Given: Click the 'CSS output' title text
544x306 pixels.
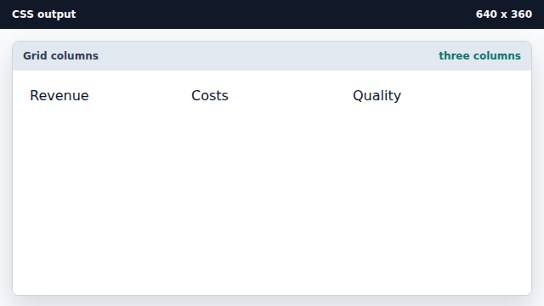Looking at the screenshot, I should [x=43, y=14].
